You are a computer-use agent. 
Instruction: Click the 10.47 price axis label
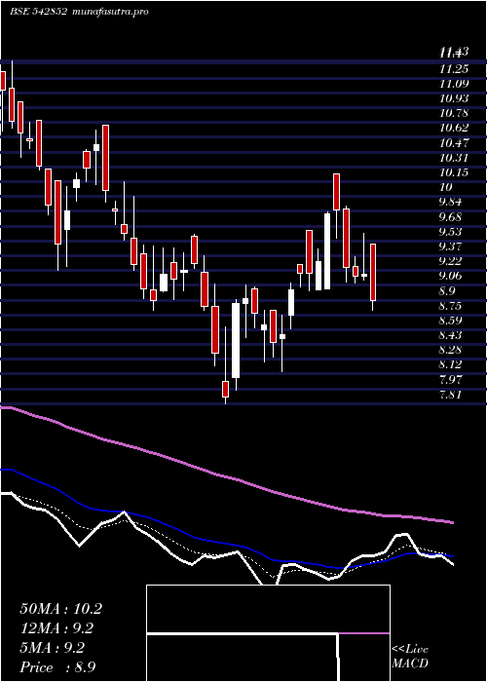[454, 142]
